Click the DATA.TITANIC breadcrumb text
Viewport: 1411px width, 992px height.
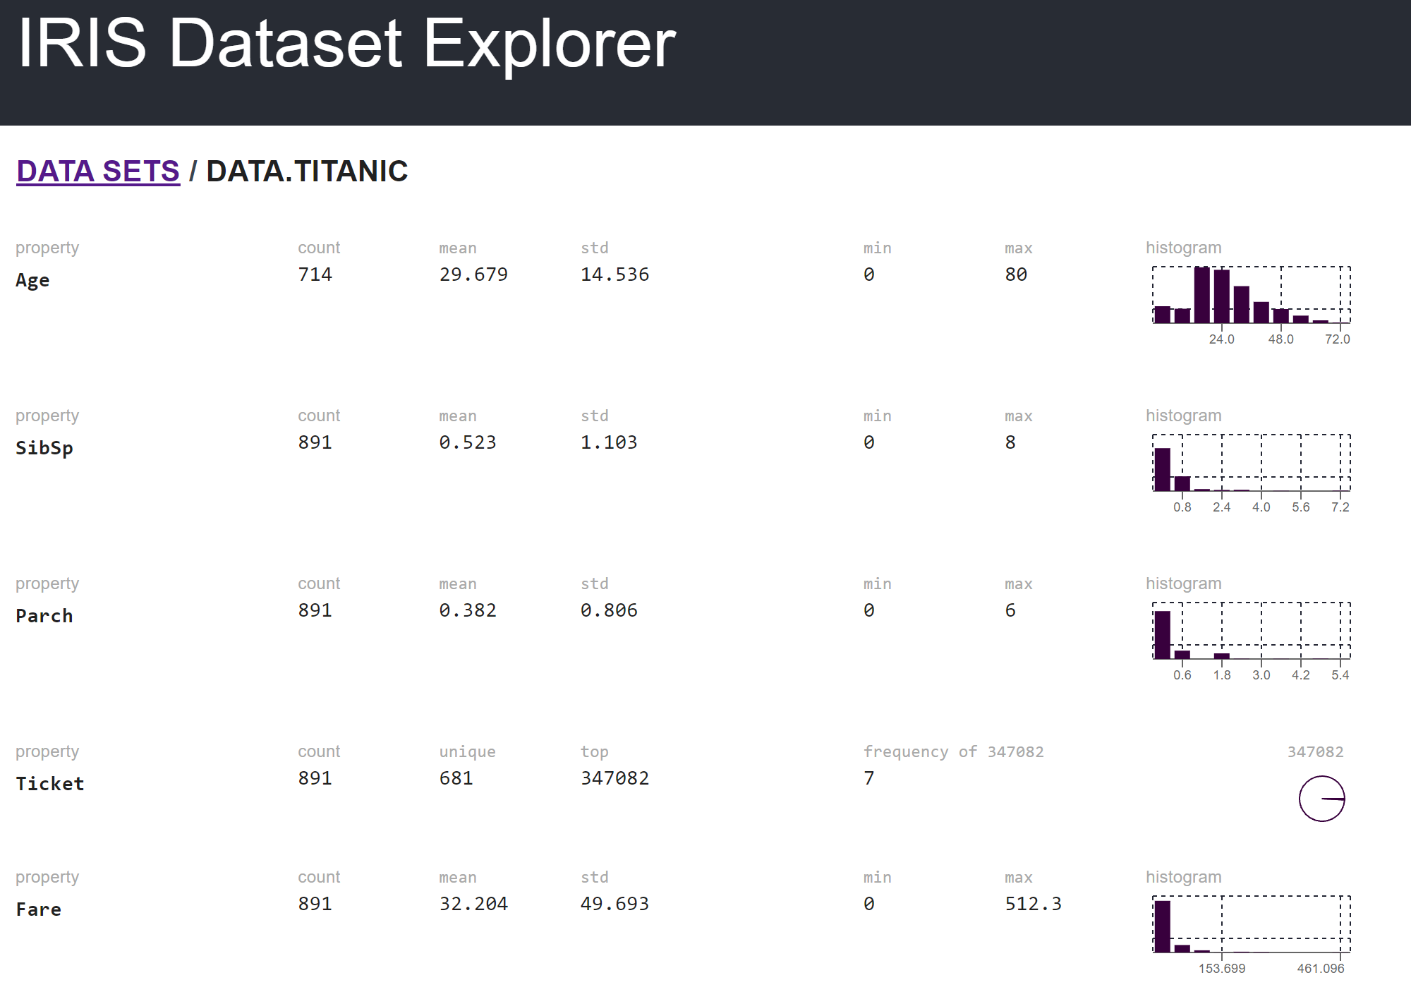307,171
